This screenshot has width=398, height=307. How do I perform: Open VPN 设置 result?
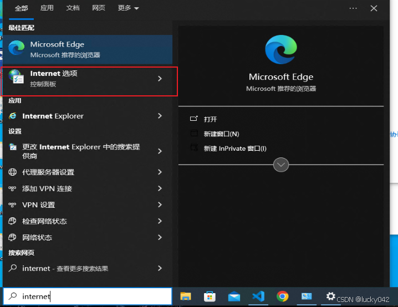point(88,204)
